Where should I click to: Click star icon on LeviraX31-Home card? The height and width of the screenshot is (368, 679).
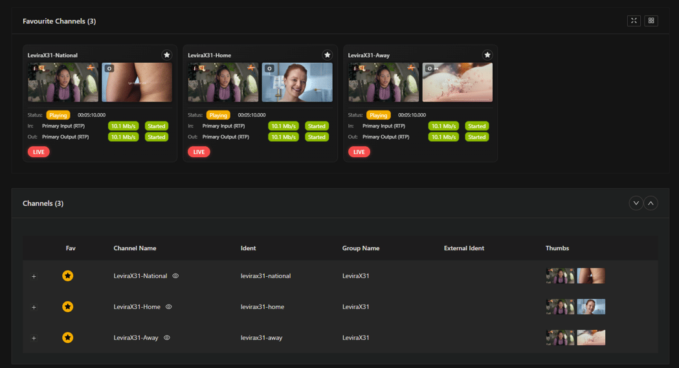point(328,55)
